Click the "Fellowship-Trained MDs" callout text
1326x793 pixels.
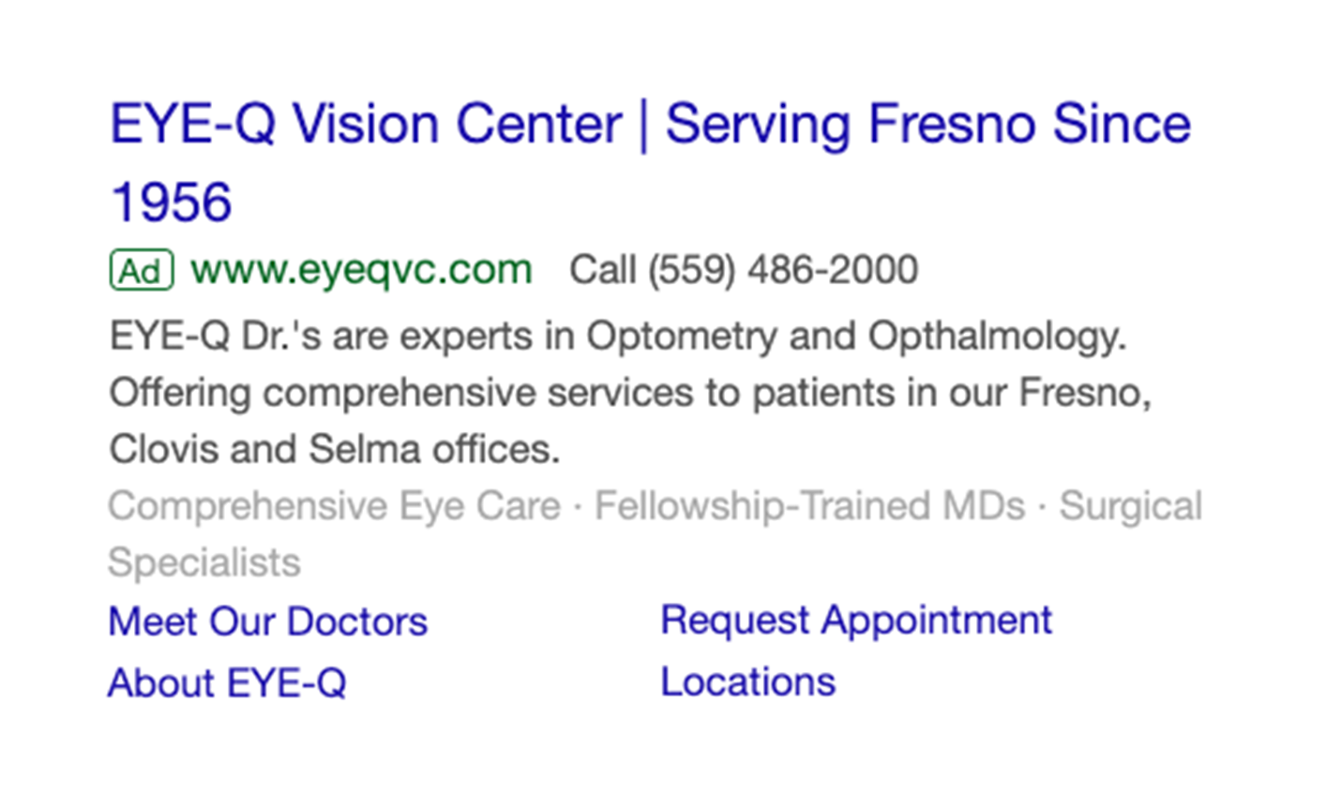tap(809, 506)
